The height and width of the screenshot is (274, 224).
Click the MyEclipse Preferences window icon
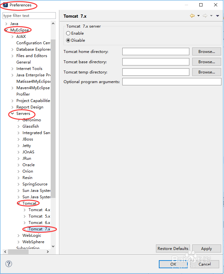tap(5, 5)
